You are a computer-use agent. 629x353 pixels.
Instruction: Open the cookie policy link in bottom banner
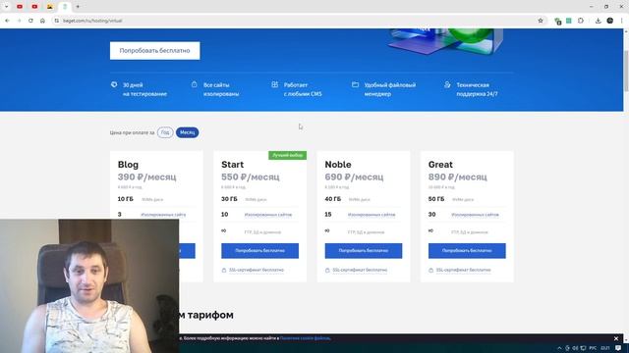pyautogui.click(x=306, y=338)
